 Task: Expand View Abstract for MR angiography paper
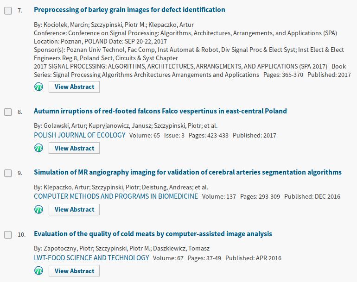[74, 209]
